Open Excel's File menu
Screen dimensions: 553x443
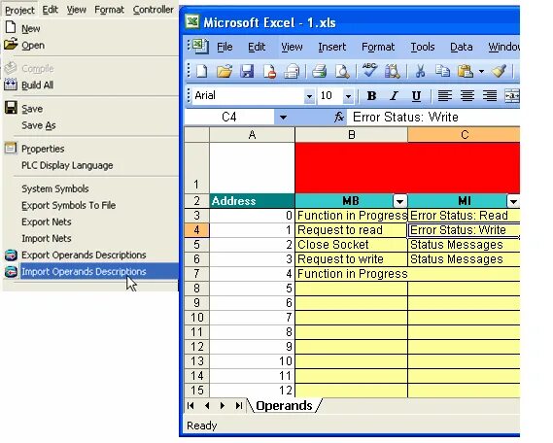[x=225, y=47]
